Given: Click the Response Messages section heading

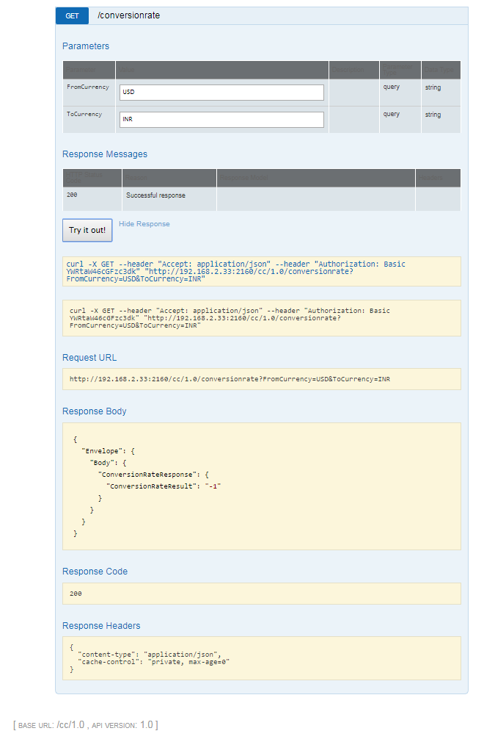Looking at the screenshot, I should (x=105, y=154).
